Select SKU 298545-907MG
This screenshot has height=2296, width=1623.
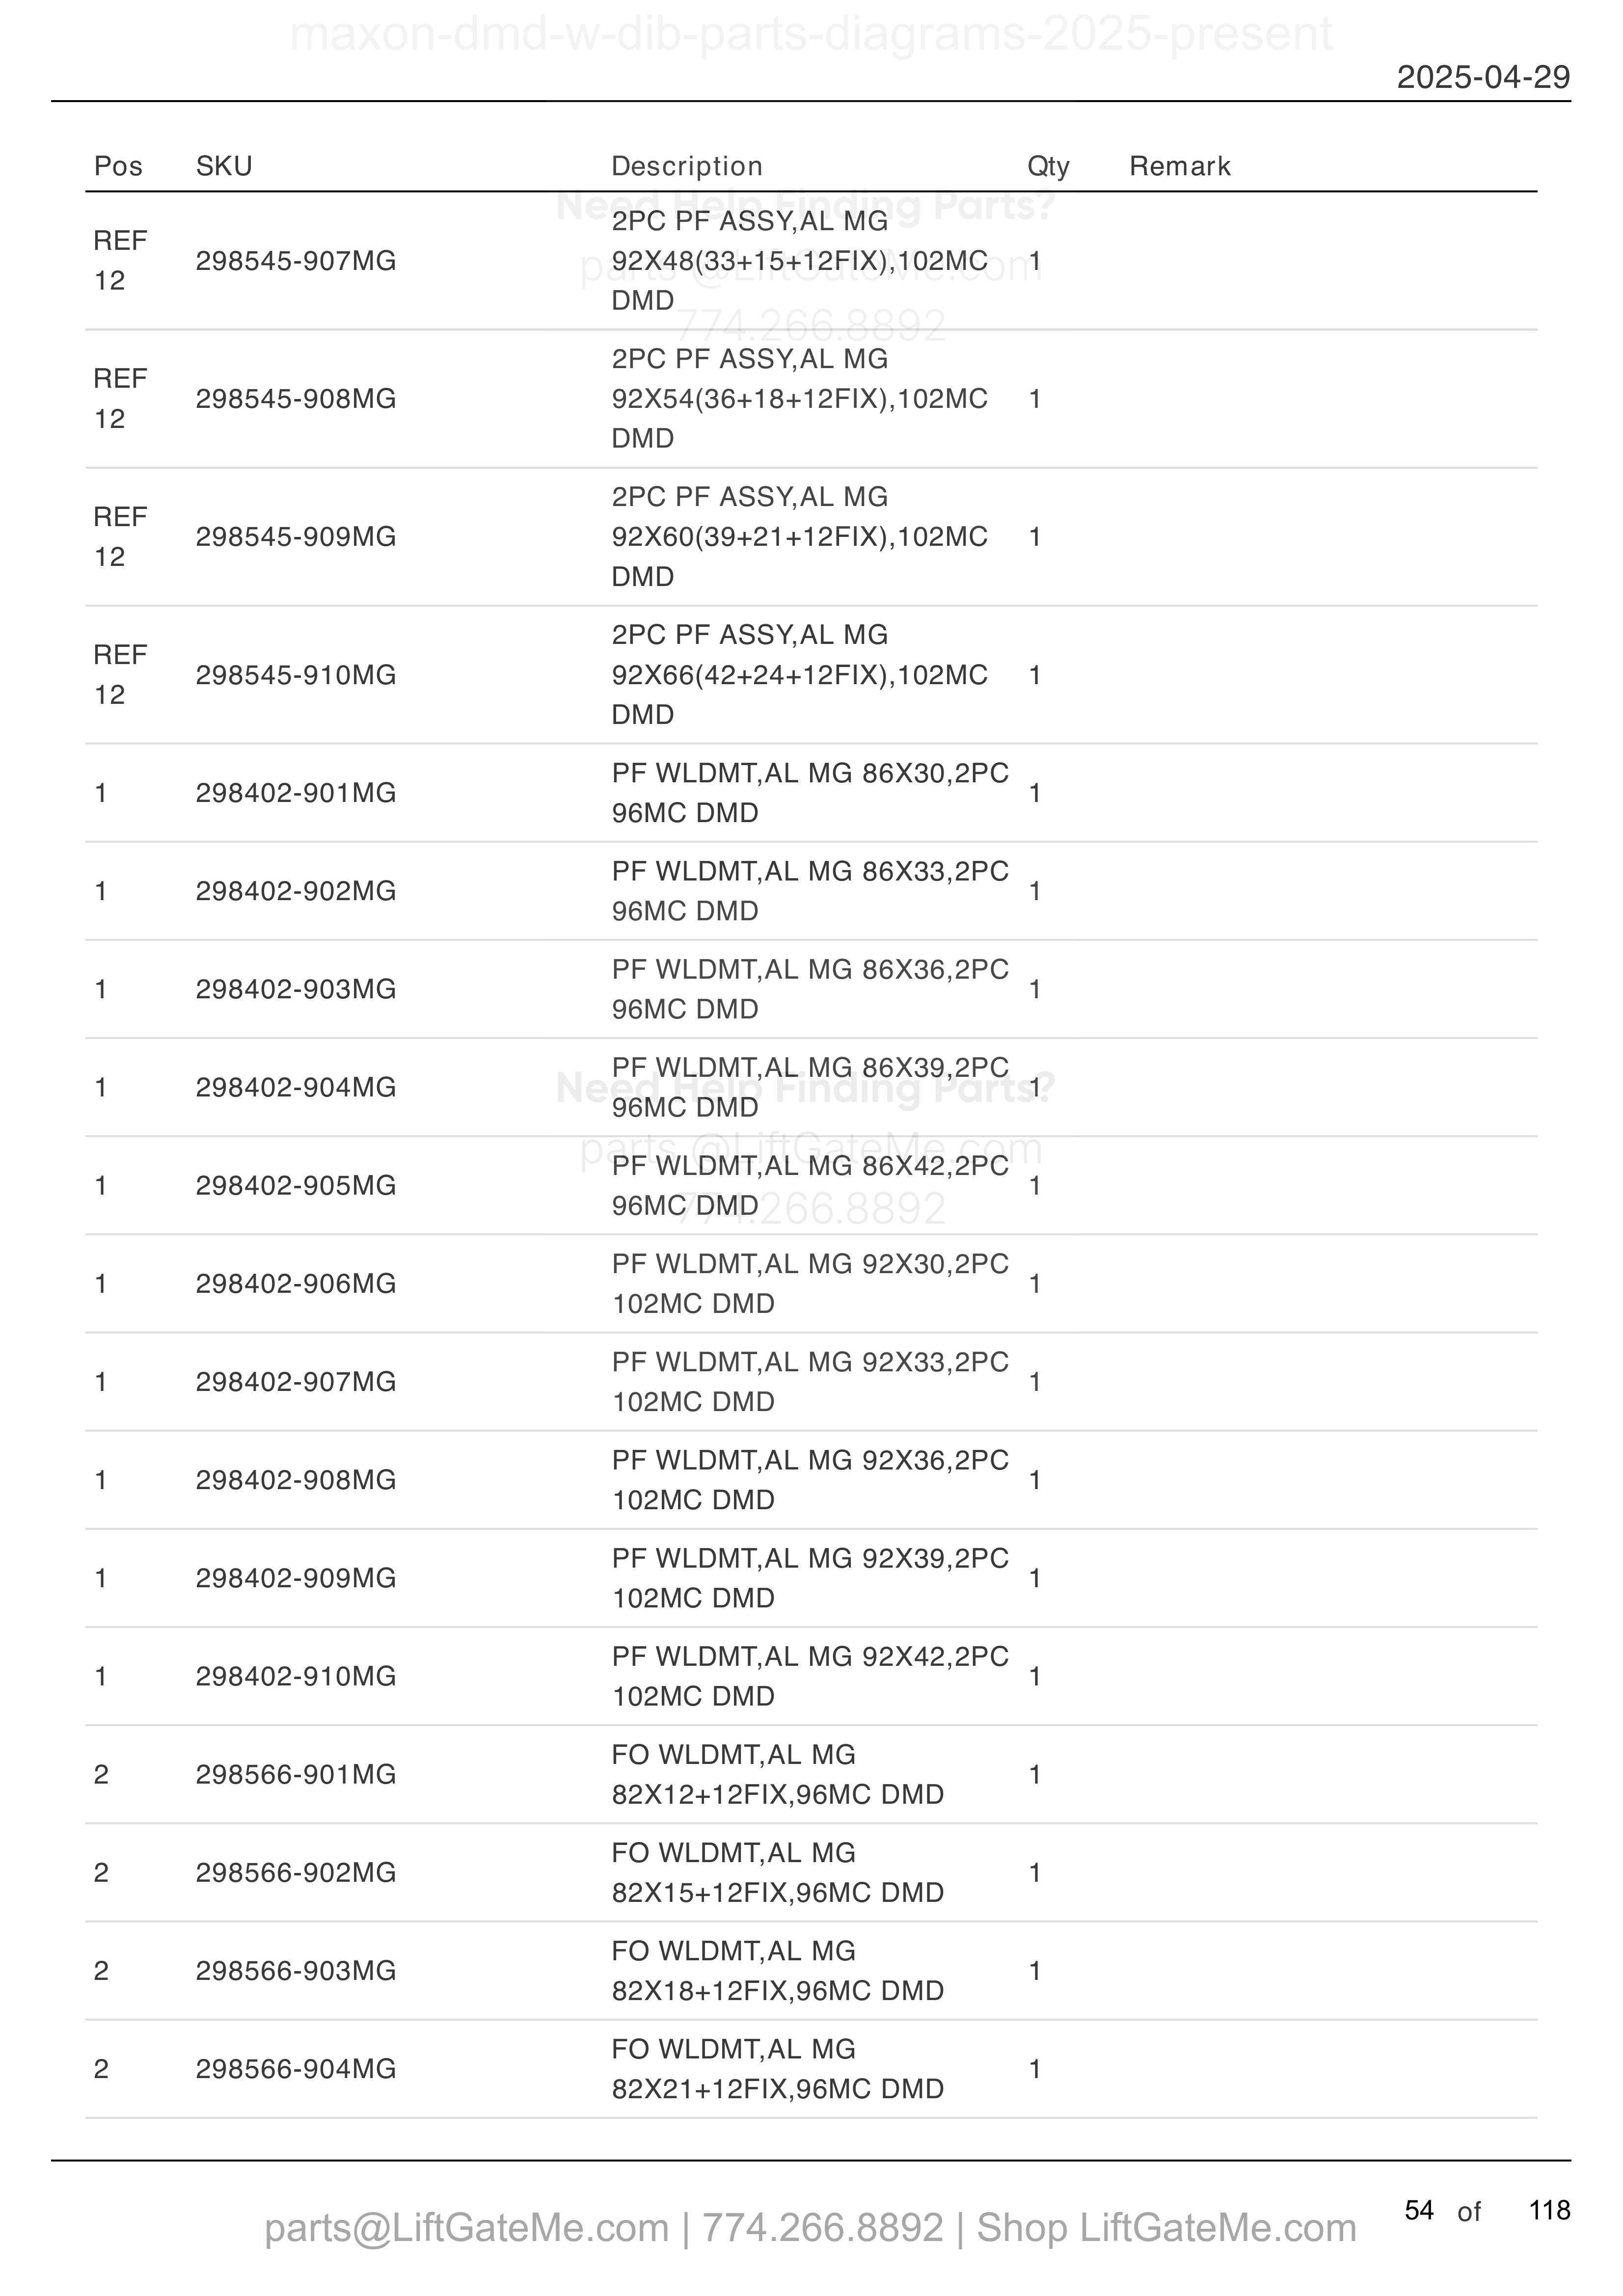pos(296,261)
